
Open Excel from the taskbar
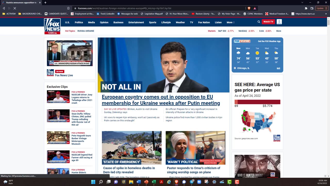(154, 182)
